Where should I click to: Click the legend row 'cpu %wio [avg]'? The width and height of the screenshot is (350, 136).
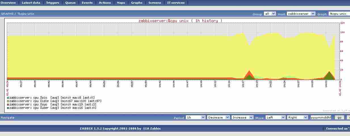pyautogui.click(x=51, y=98)
